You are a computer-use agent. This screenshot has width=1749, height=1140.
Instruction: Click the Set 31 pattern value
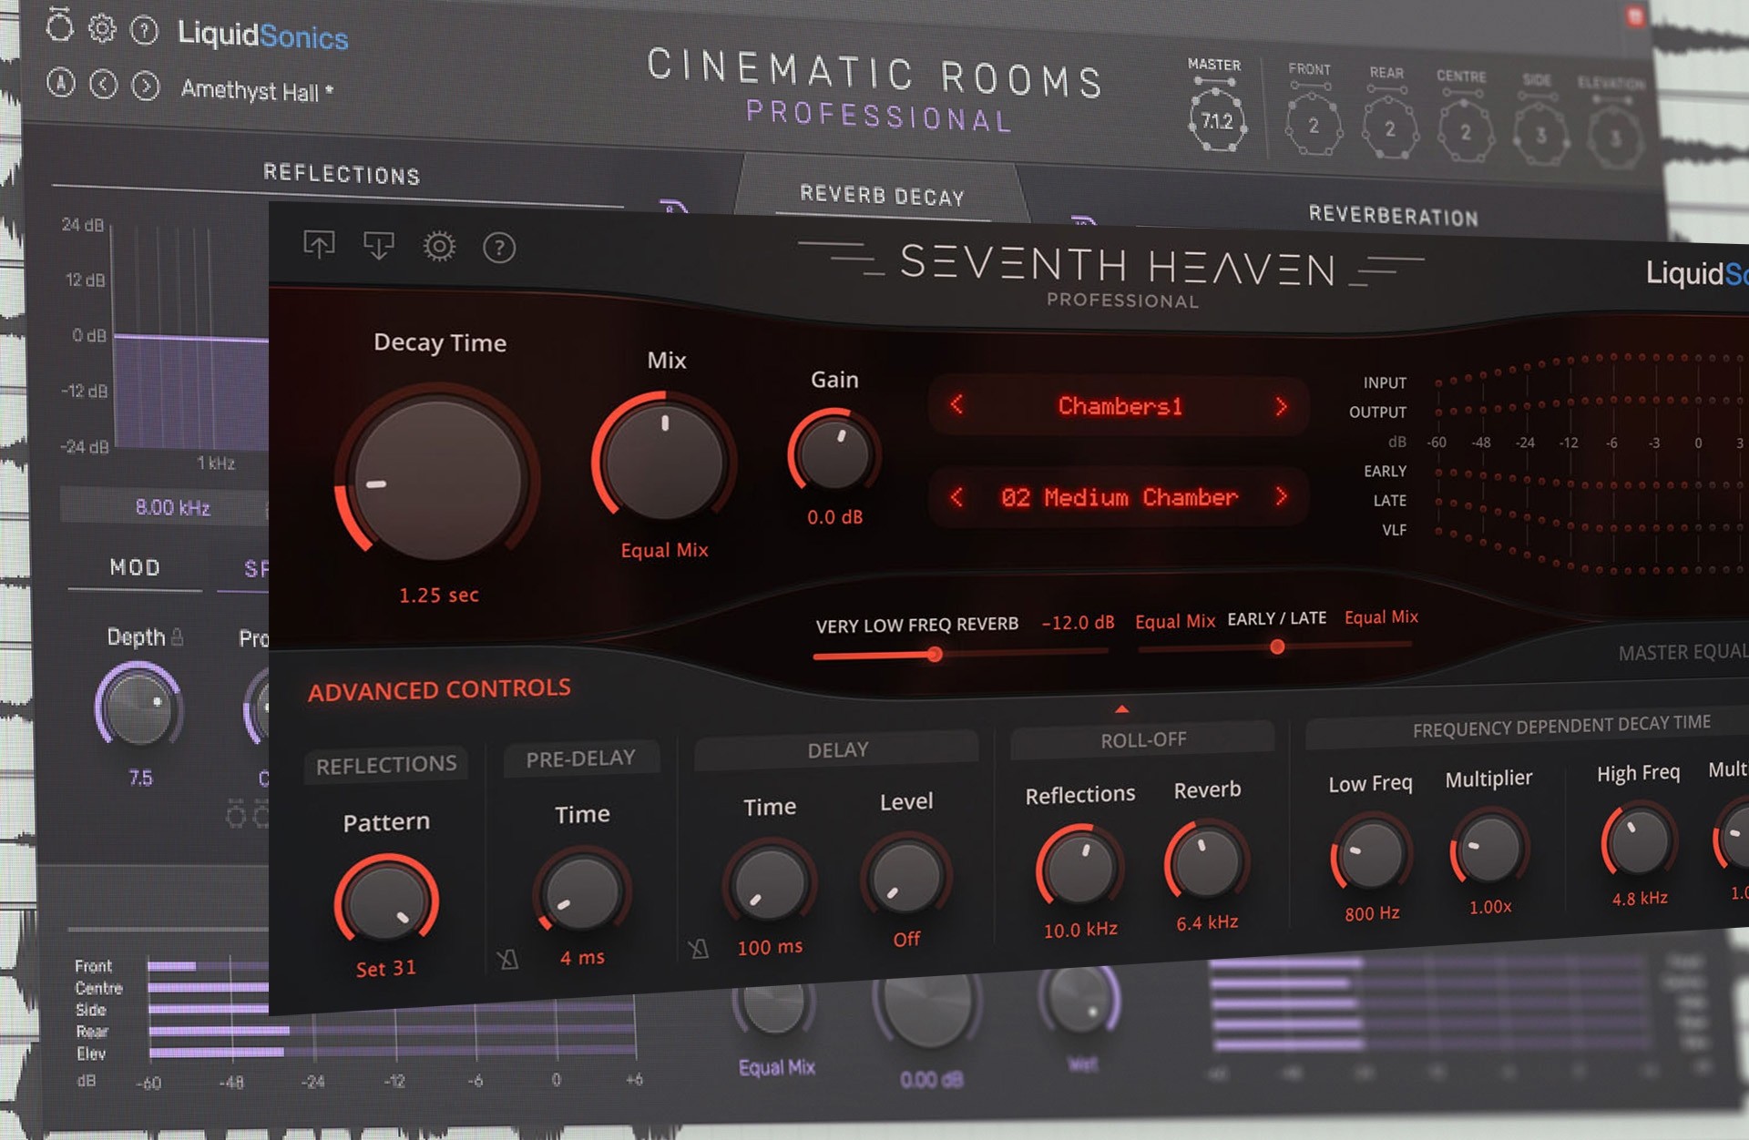click(x=386, y=969)
